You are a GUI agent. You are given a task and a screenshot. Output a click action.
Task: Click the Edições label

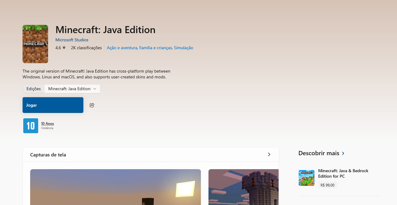[x=33, y=89]
